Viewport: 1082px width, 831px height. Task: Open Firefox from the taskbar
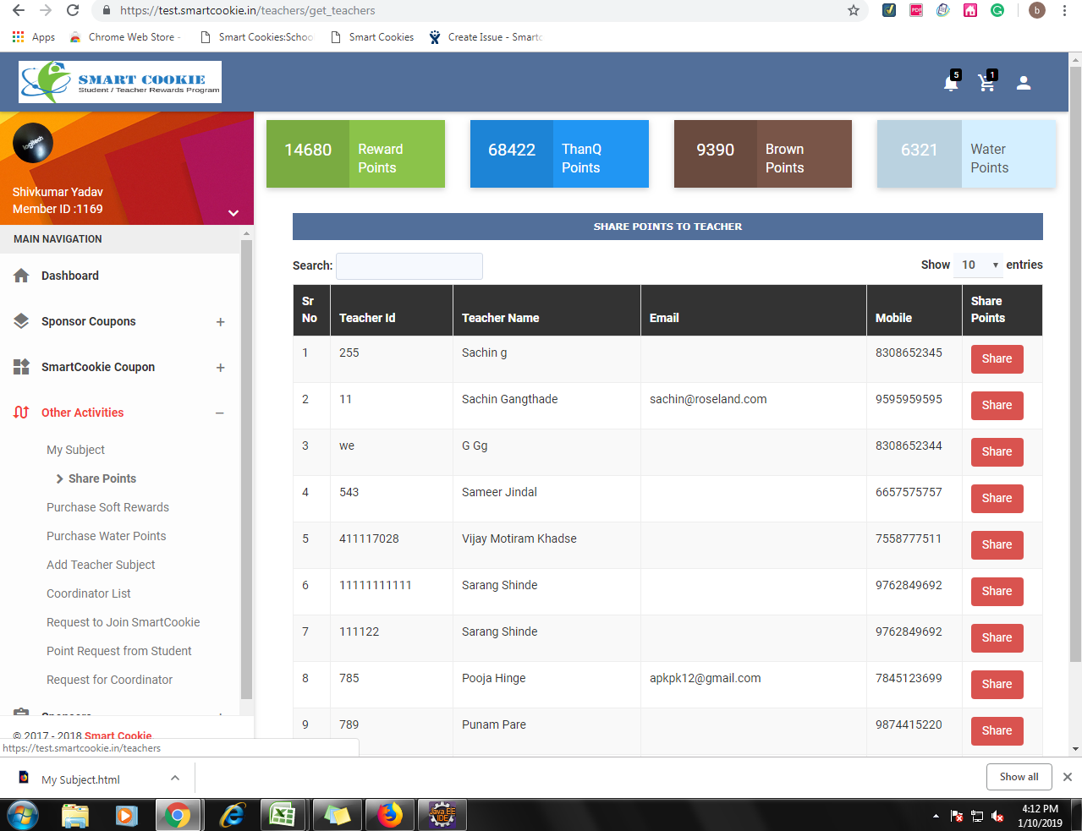[390, 815]
